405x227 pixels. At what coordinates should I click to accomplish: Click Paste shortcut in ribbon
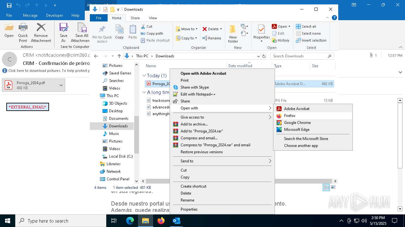(155, 40)
